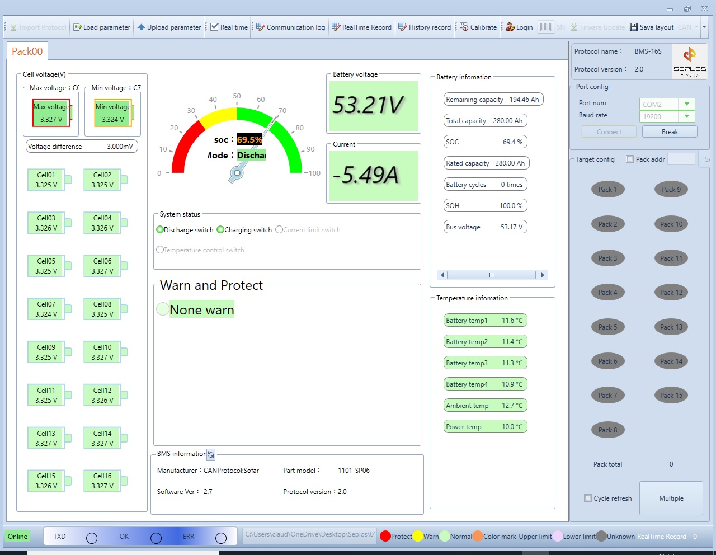Click the Break button

pyautogui.click(x=670, y=131)
